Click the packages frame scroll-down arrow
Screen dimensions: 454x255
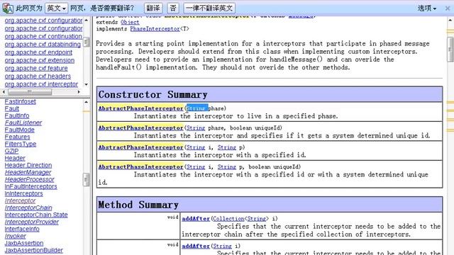87,84
